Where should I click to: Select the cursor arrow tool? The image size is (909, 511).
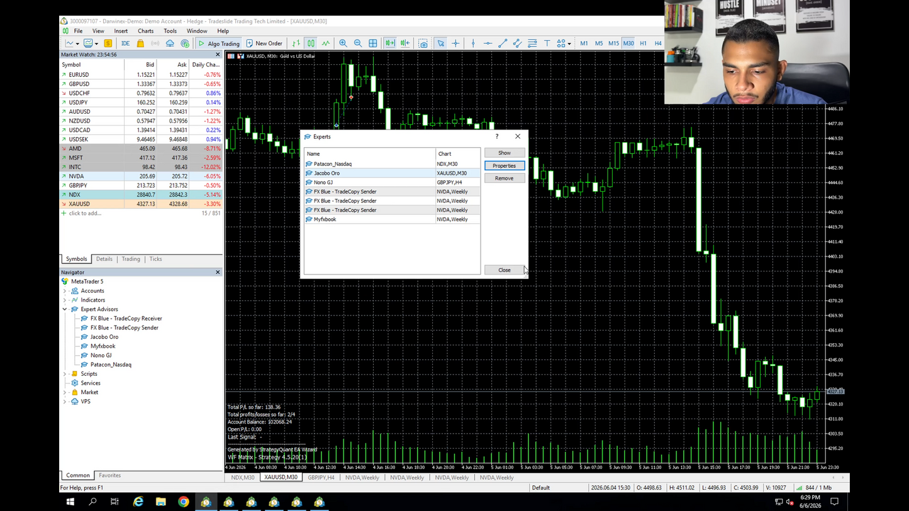(441, 43)
